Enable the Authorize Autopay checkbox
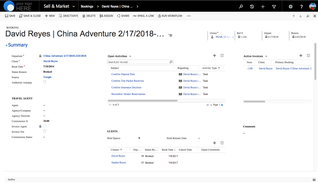Image resolution: width=318 pixels, height=183 pixels. point(45,82)
